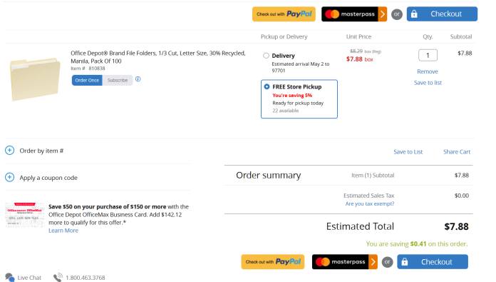Select the FREE Store Pickup radio option
496x282 pixels.
(x=267, y=86)
